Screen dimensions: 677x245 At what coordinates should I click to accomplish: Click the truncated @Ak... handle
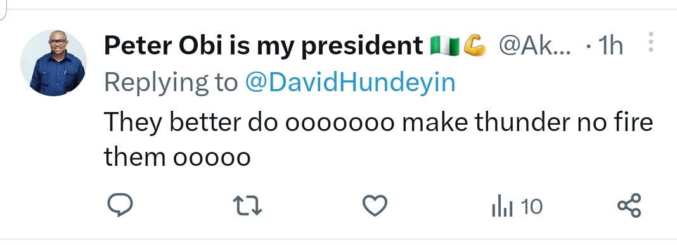point(535,44)
